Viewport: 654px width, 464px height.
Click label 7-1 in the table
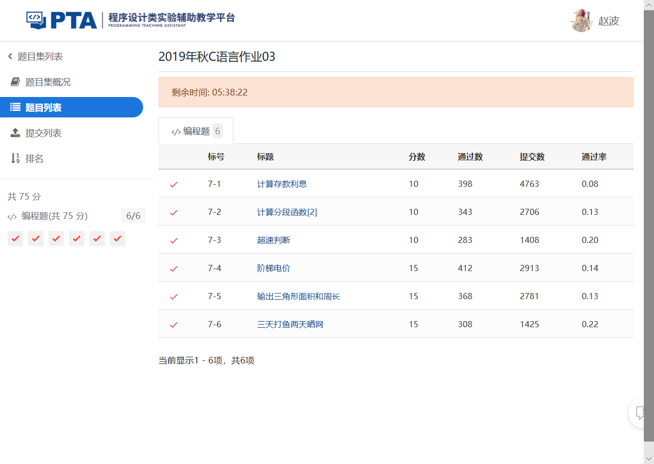(x=215, y=184)
